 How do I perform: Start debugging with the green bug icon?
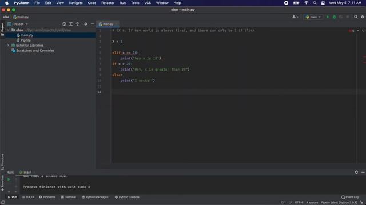click(334, 17)
